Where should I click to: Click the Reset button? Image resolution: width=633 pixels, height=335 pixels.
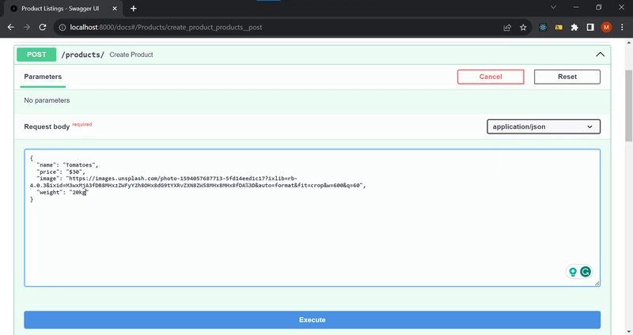click(567, 77)
